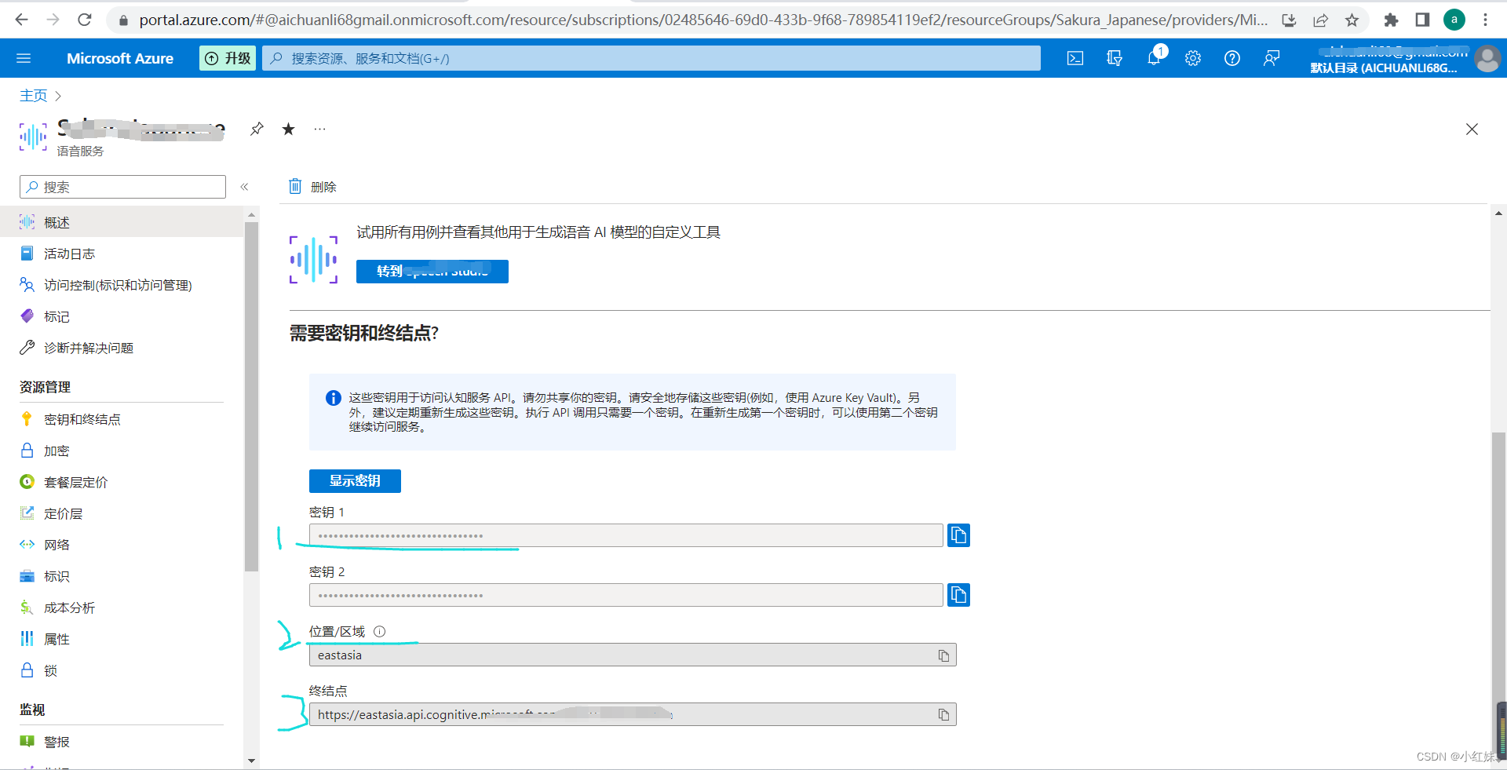
Task: Open the account avatar menu
Action: pos(1487,57)
